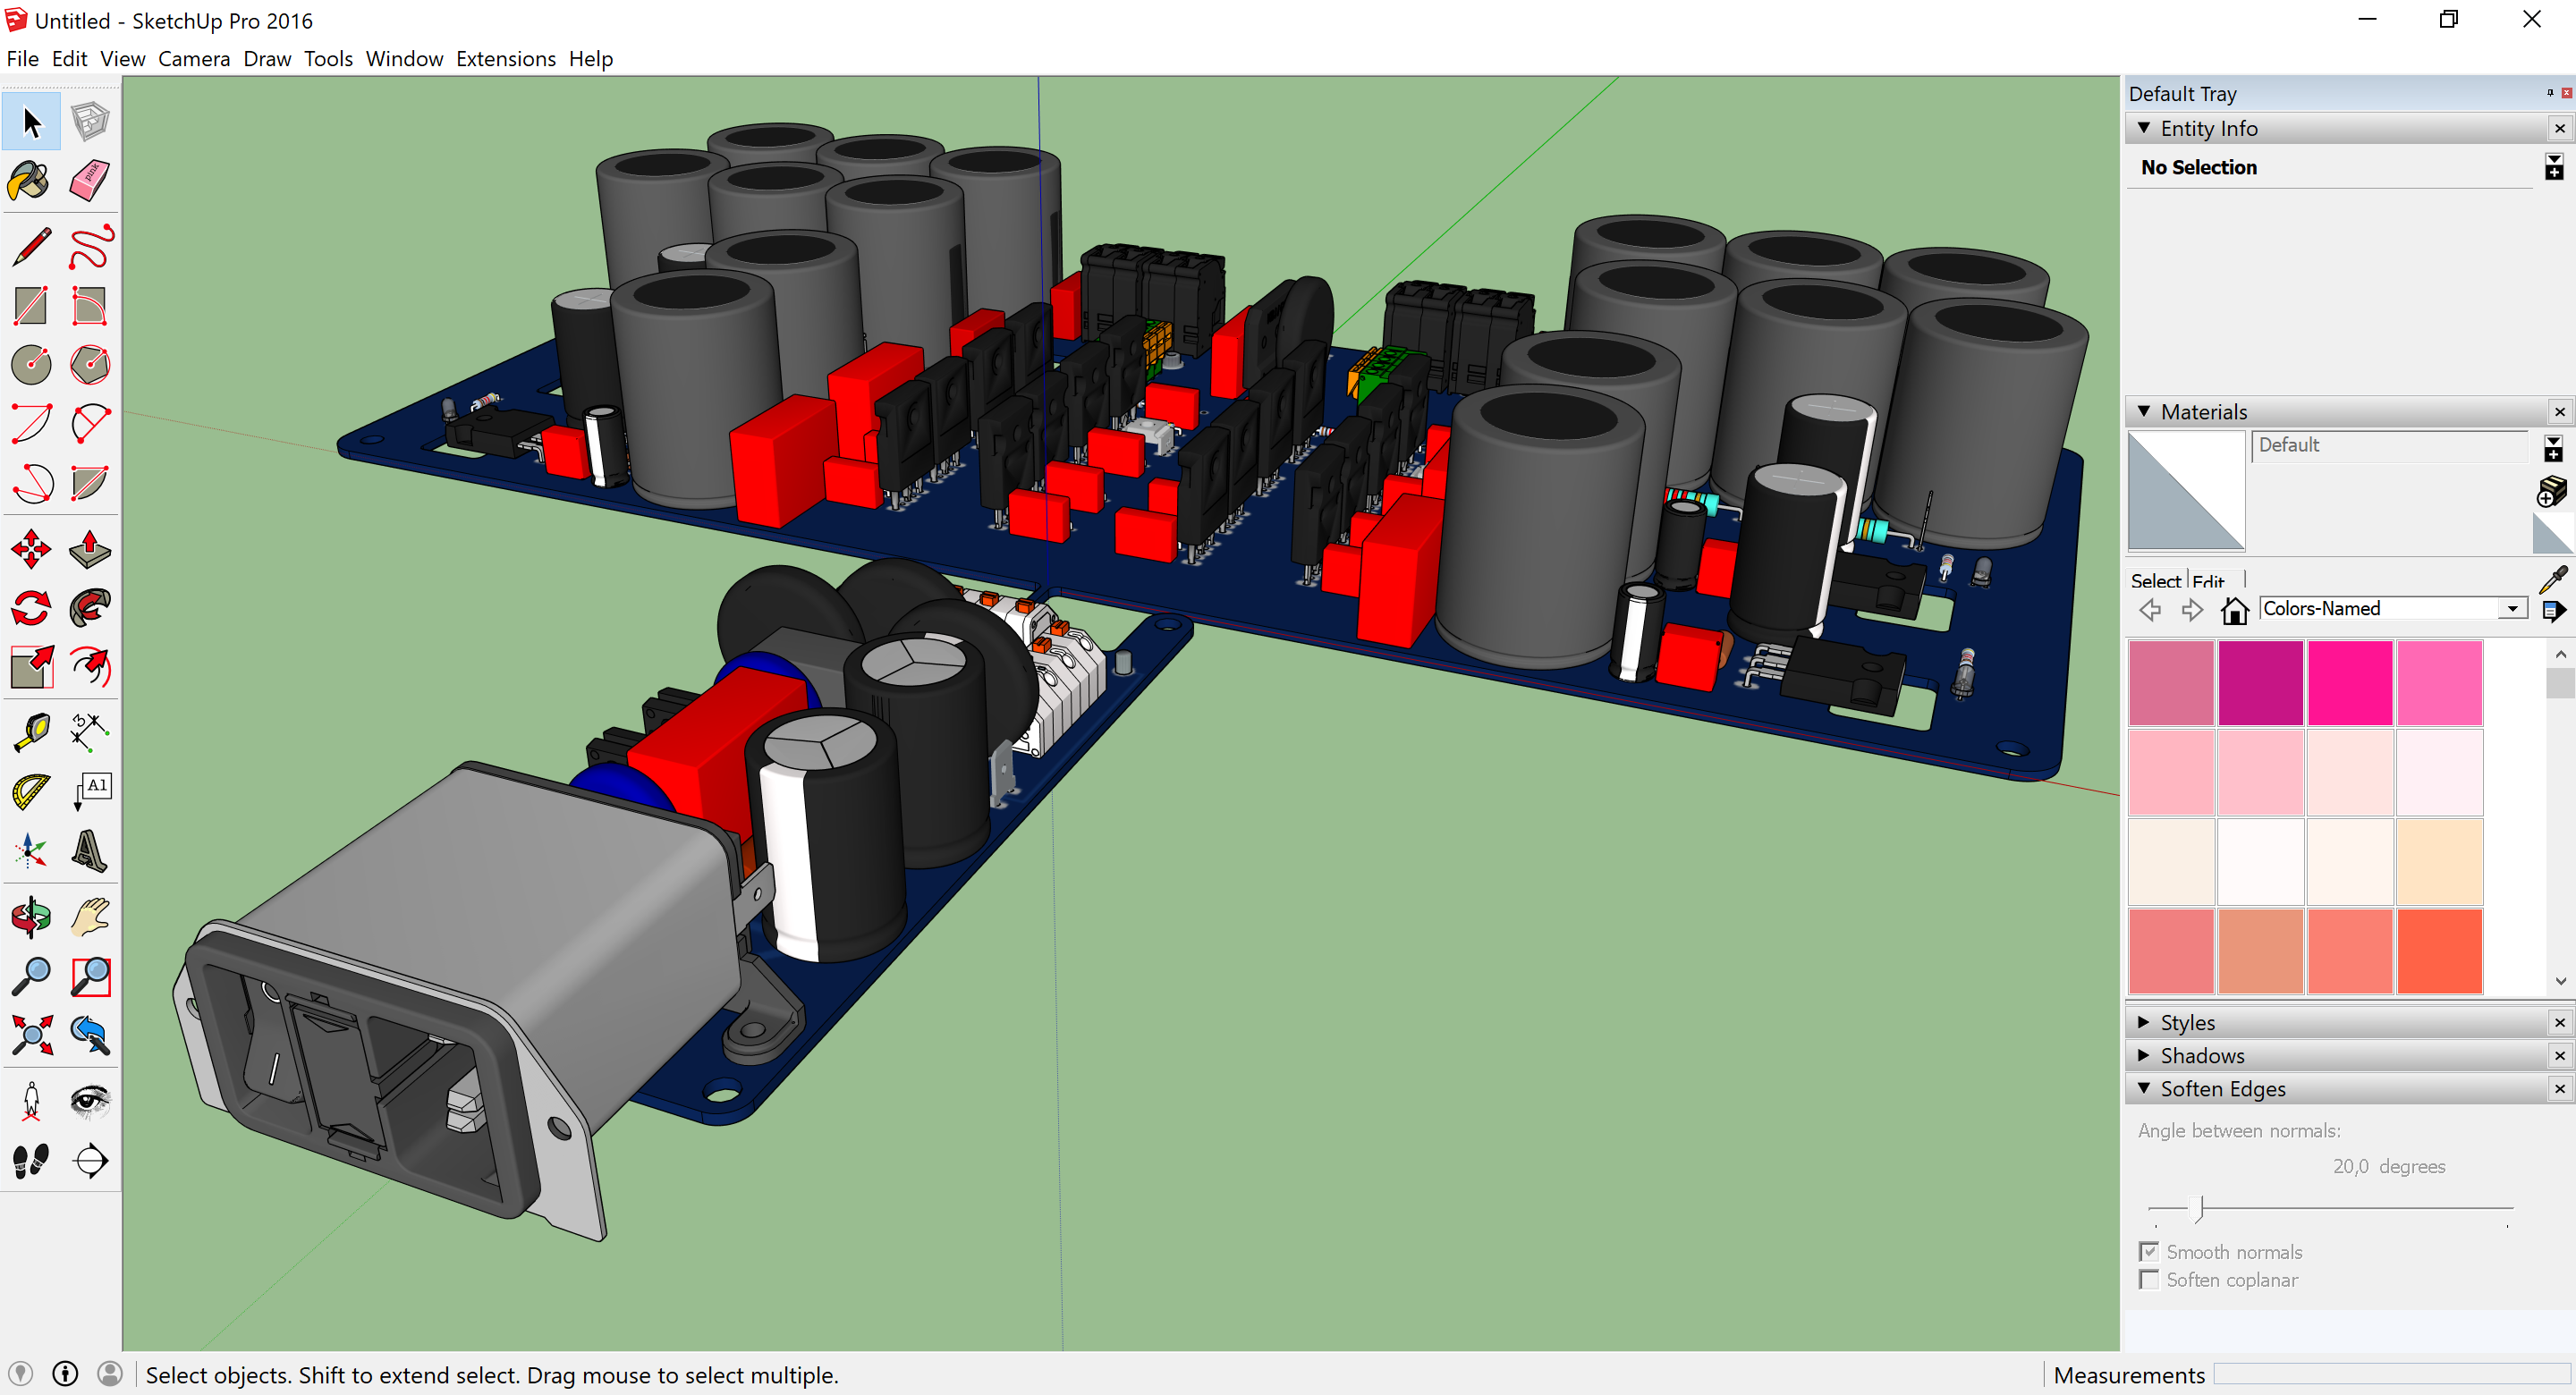Activate the Push/Pull tool
Viewport: 2576px width, 1395px height.
click(x=90, y=549)
